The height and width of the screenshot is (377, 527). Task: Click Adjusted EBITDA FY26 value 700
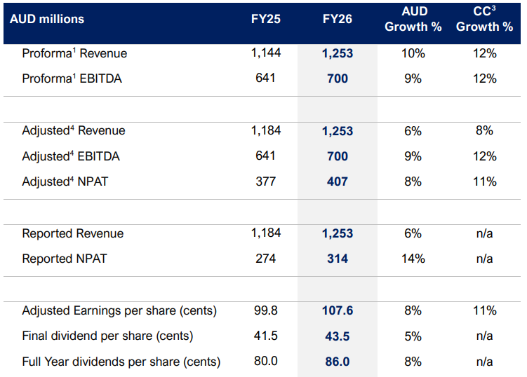tap(338, 156)
